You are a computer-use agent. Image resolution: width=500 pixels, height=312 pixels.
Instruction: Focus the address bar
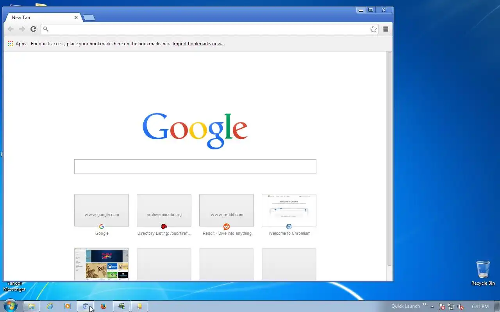pos(209,29)
